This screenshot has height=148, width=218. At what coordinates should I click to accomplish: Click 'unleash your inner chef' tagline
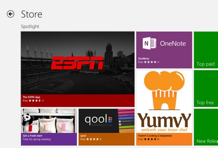165,130
